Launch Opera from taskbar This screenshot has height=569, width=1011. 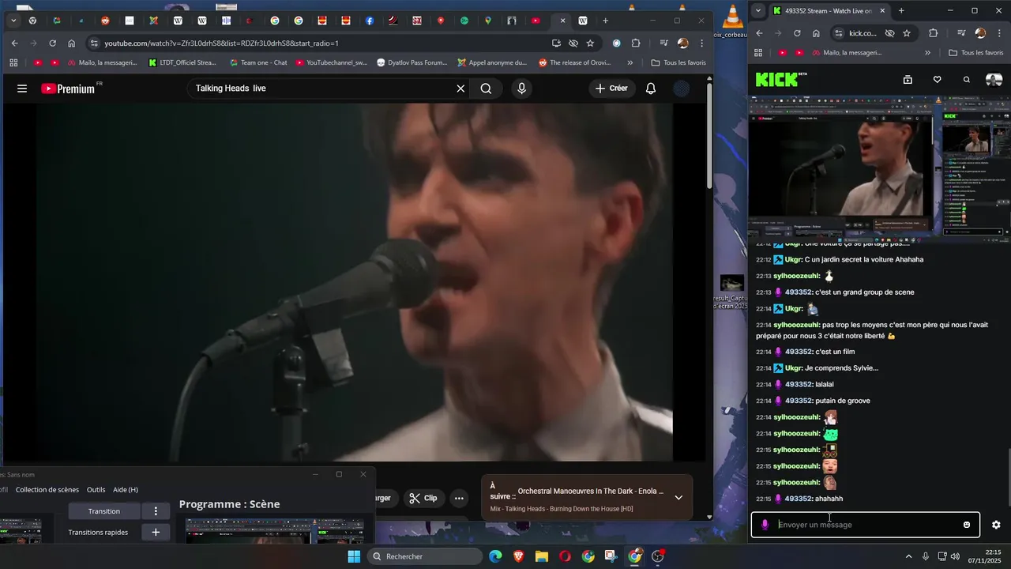565,556
